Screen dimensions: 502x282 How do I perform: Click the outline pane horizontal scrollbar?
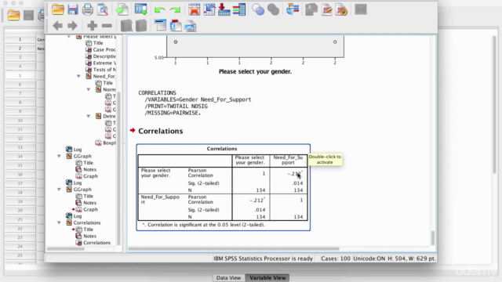65,249
